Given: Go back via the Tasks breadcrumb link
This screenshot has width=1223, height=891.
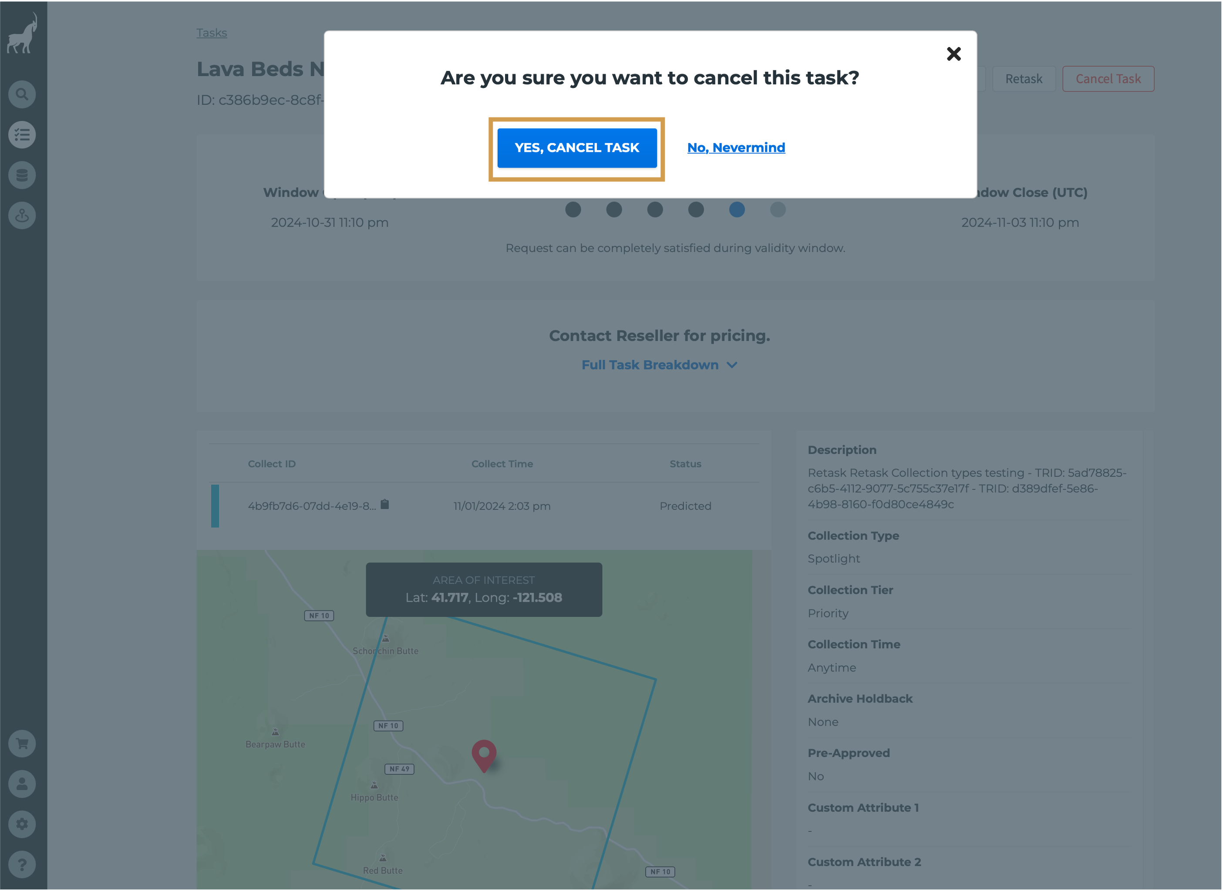Looking at the screenshot, I should tap(212, 33).
